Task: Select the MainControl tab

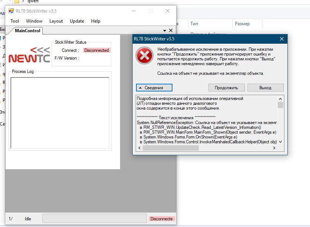Action: [27, 30]
